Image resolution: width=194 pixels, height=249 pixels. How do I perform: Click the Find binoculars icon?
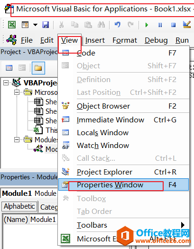coord(101,25)
